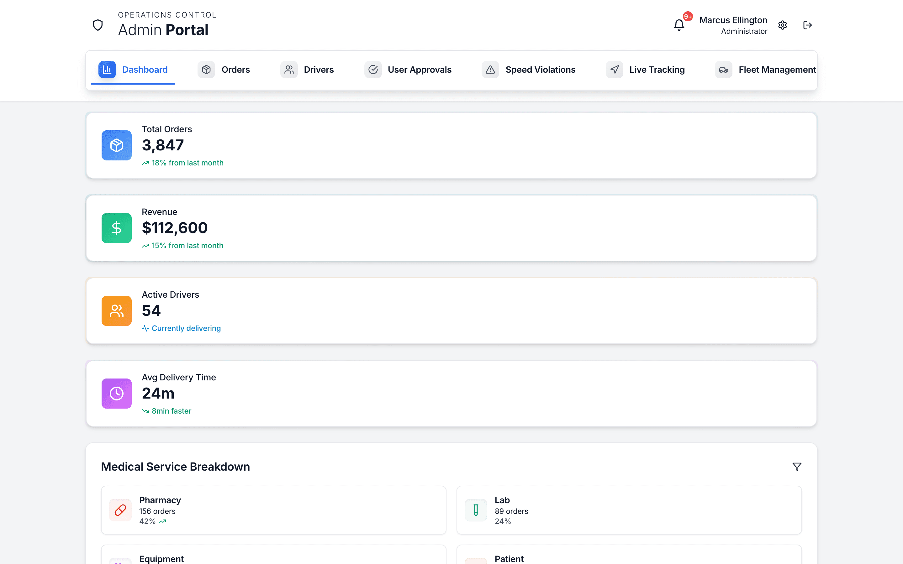Click the Pharmacy pill icon
The height and width of the screenshot is (564, 903).
120,510
